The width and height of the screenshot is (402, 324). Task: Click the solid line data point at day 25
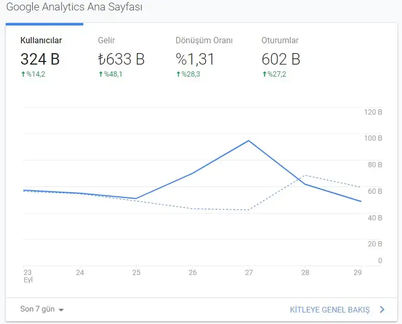(136, 198)
